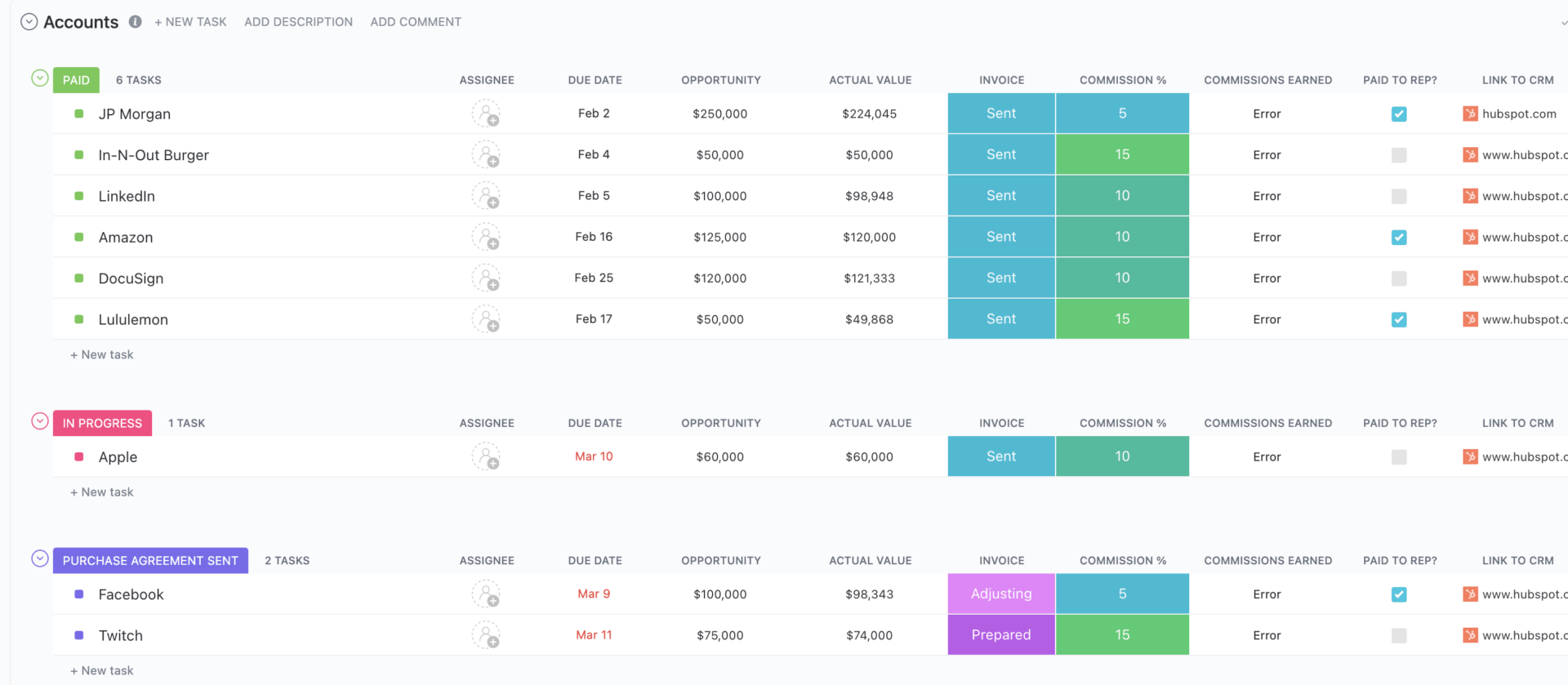Viewport: 1568px width, 685px height.
Task: Collapse the Accounts list
Action: coord(29,22)
